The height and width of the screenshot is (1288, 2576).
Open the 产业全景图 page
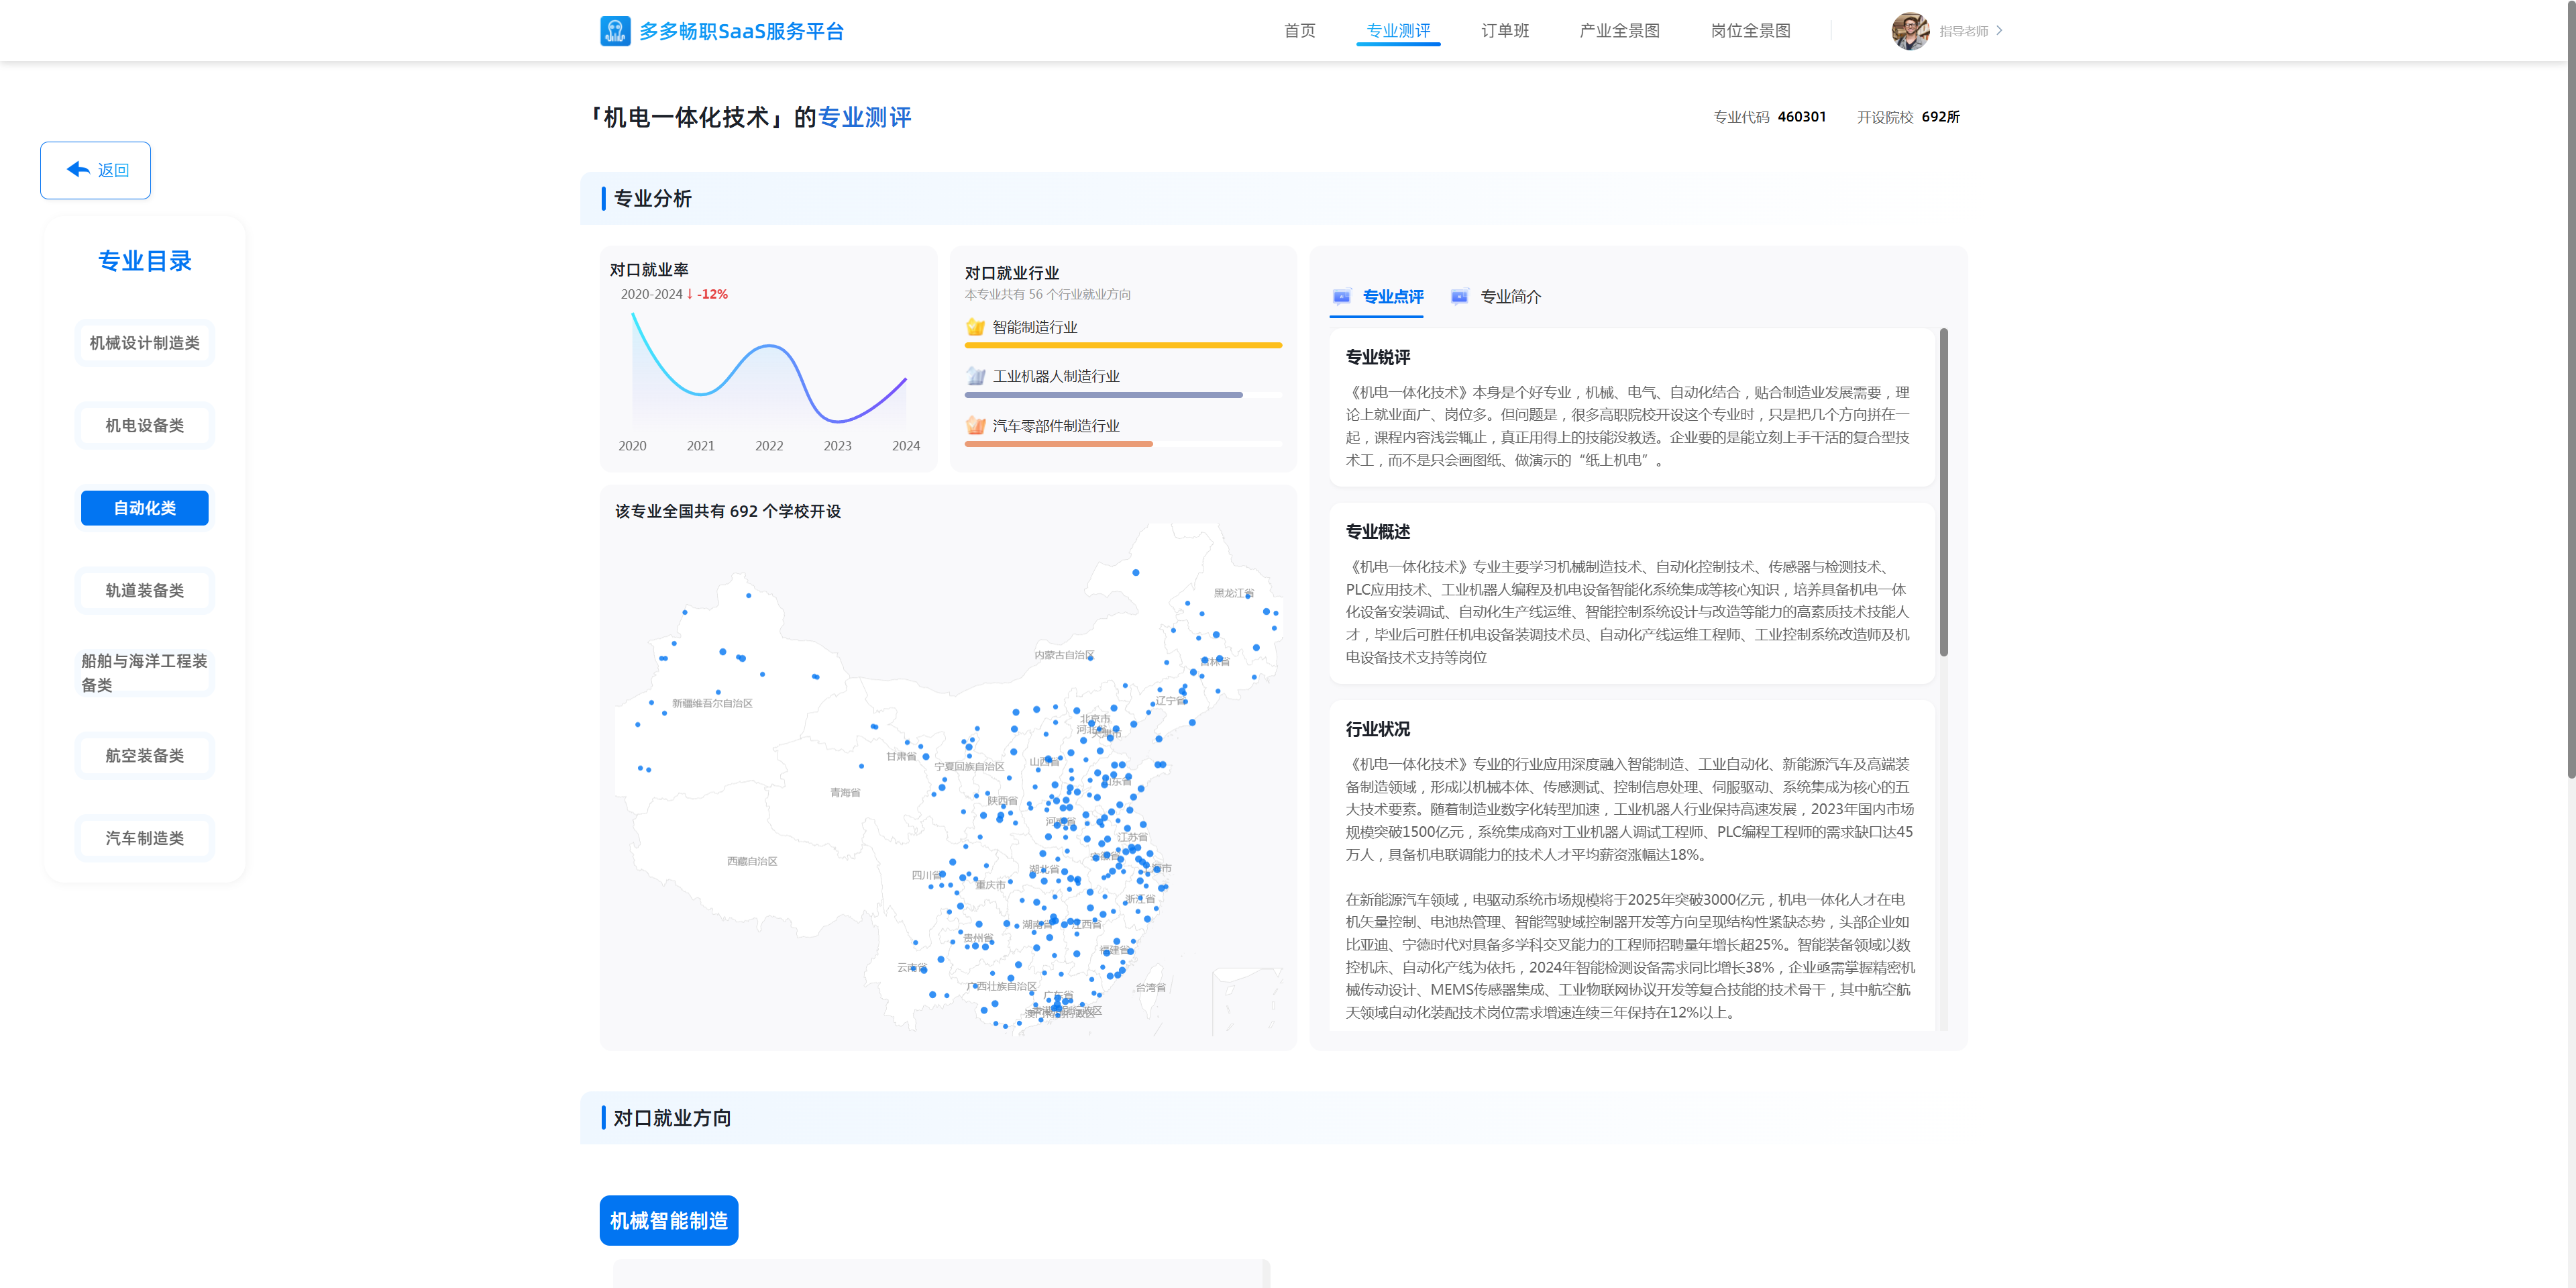pyautogui.click(x=1619, y=30)
